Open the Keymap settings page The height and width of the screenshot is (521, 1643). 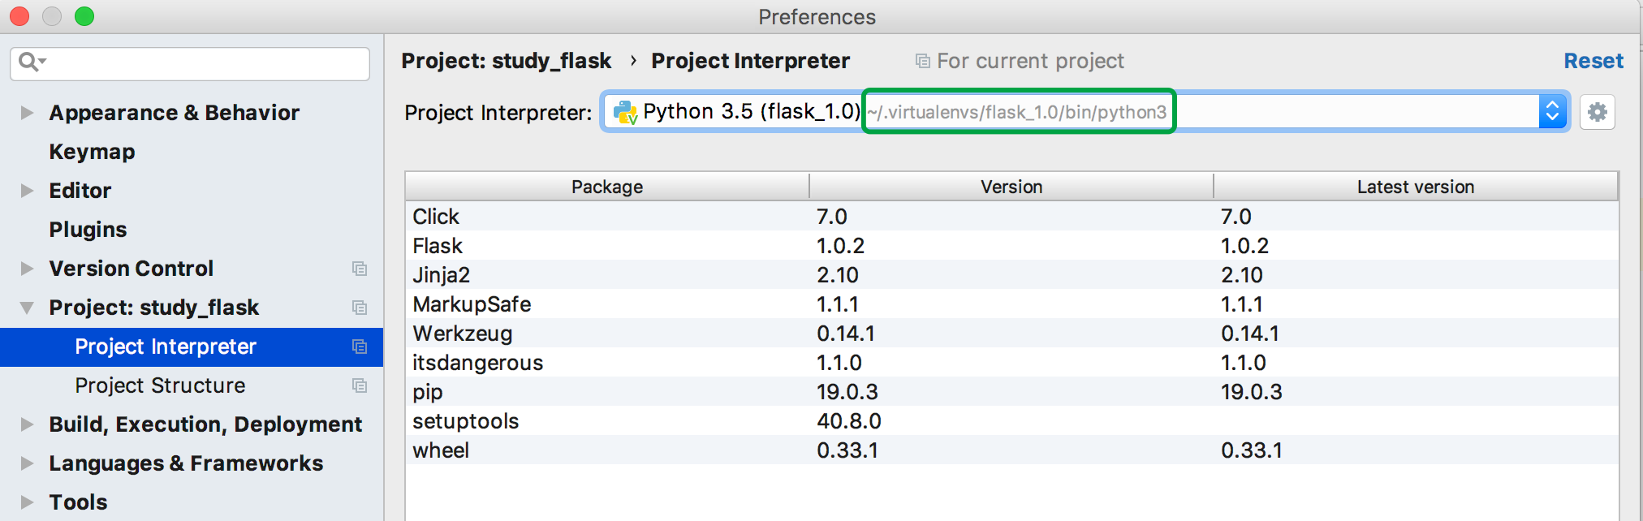(92, 152)
